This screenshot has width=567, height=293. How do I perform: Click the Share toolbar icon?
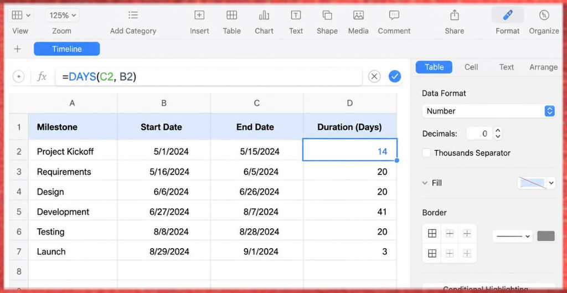pyautogui.click(x=454, y=15)
